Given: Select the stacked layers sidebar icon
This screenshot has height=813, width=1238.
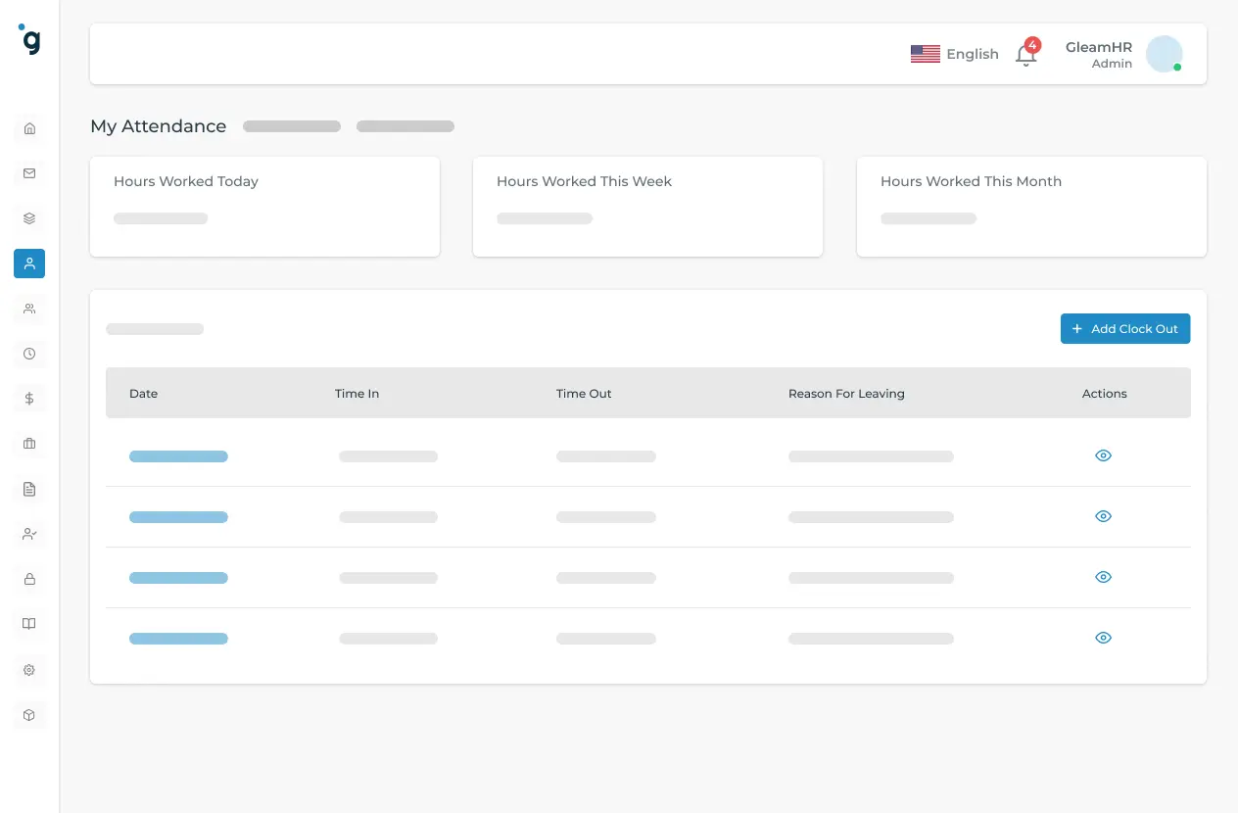Looking at the screenshot, I should 29,218.
